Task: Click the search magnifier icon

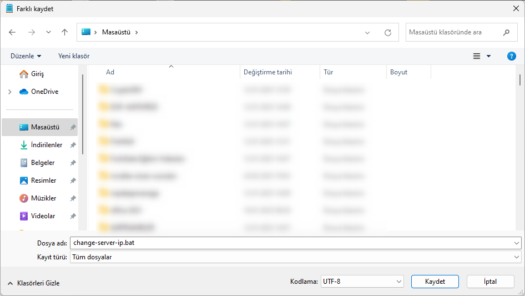Action: [x=506, y=32]
